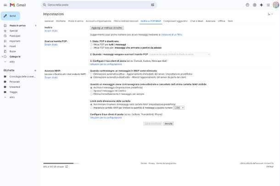Select Eliminazione automatica attiva
Image resolution: width=280 pixels, height=186 pixels.
tap(91, 74)
